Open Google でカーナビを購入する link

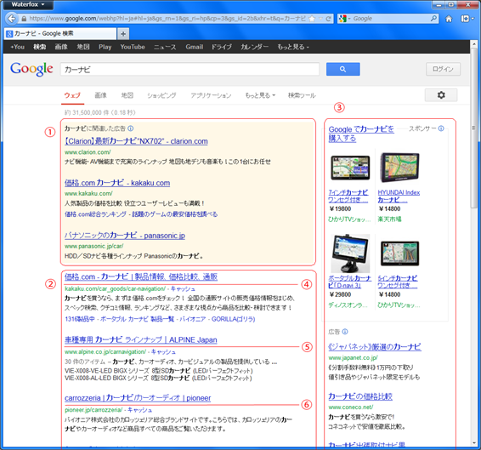click(x=361, y=134)
